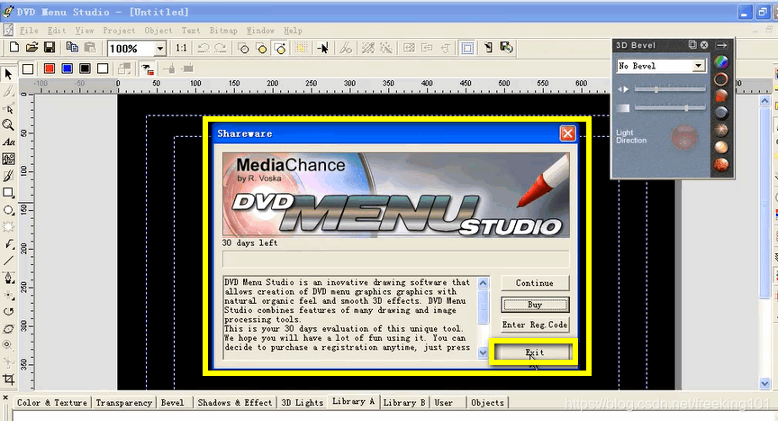Switch to the Color & Texture tab
This screenshot has height=421, width=778.
(52, 403)
